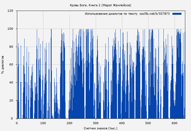
Task: Select the 400 tick on the X-axis
Action: pyautogui.click(x=122, y=123)
